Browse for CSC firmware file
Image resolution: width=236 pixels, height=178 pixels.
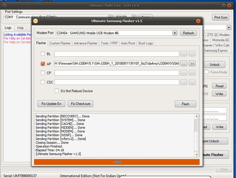click(x=184, y=82)
